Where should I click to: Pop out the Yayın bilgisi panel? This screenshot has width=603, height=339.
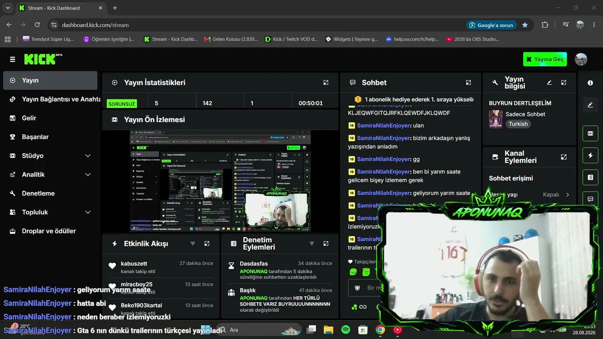click(563, 82)
